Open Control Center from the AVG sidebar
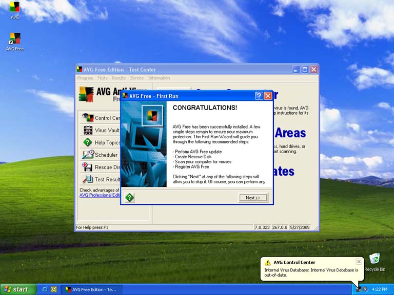The image size is (394, 295). click(x=101, y=118)
